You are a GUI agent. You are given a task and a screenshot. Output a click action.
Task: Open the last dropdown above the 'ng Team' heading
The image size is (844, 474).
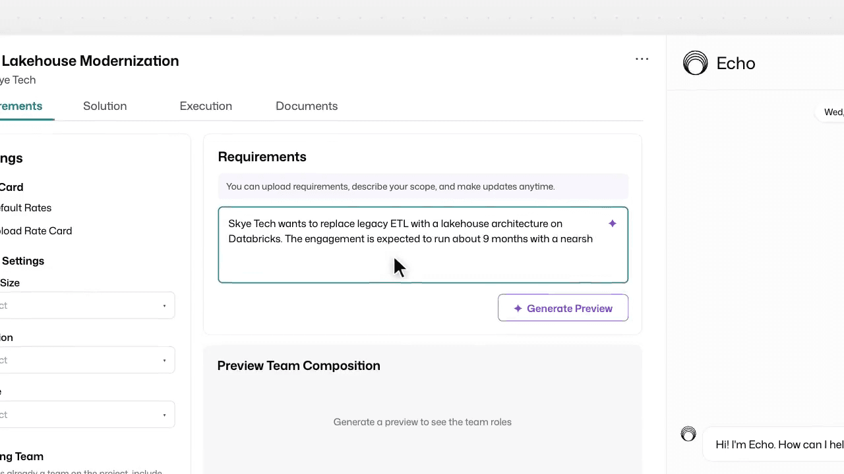coord(87,415)
